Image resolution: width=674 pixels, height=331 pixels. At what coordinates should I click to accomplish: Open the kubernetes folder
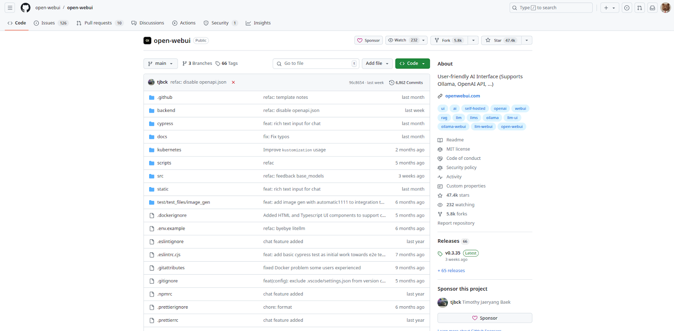(169, 150)
